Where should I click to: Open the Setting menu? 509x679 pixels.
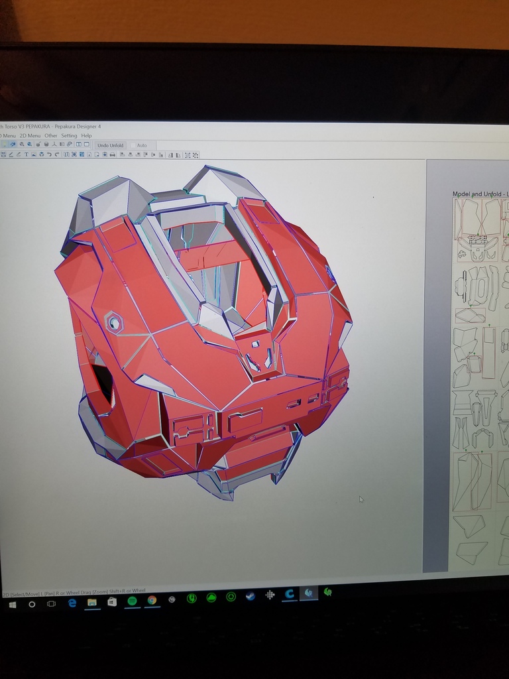click(69, 135)
